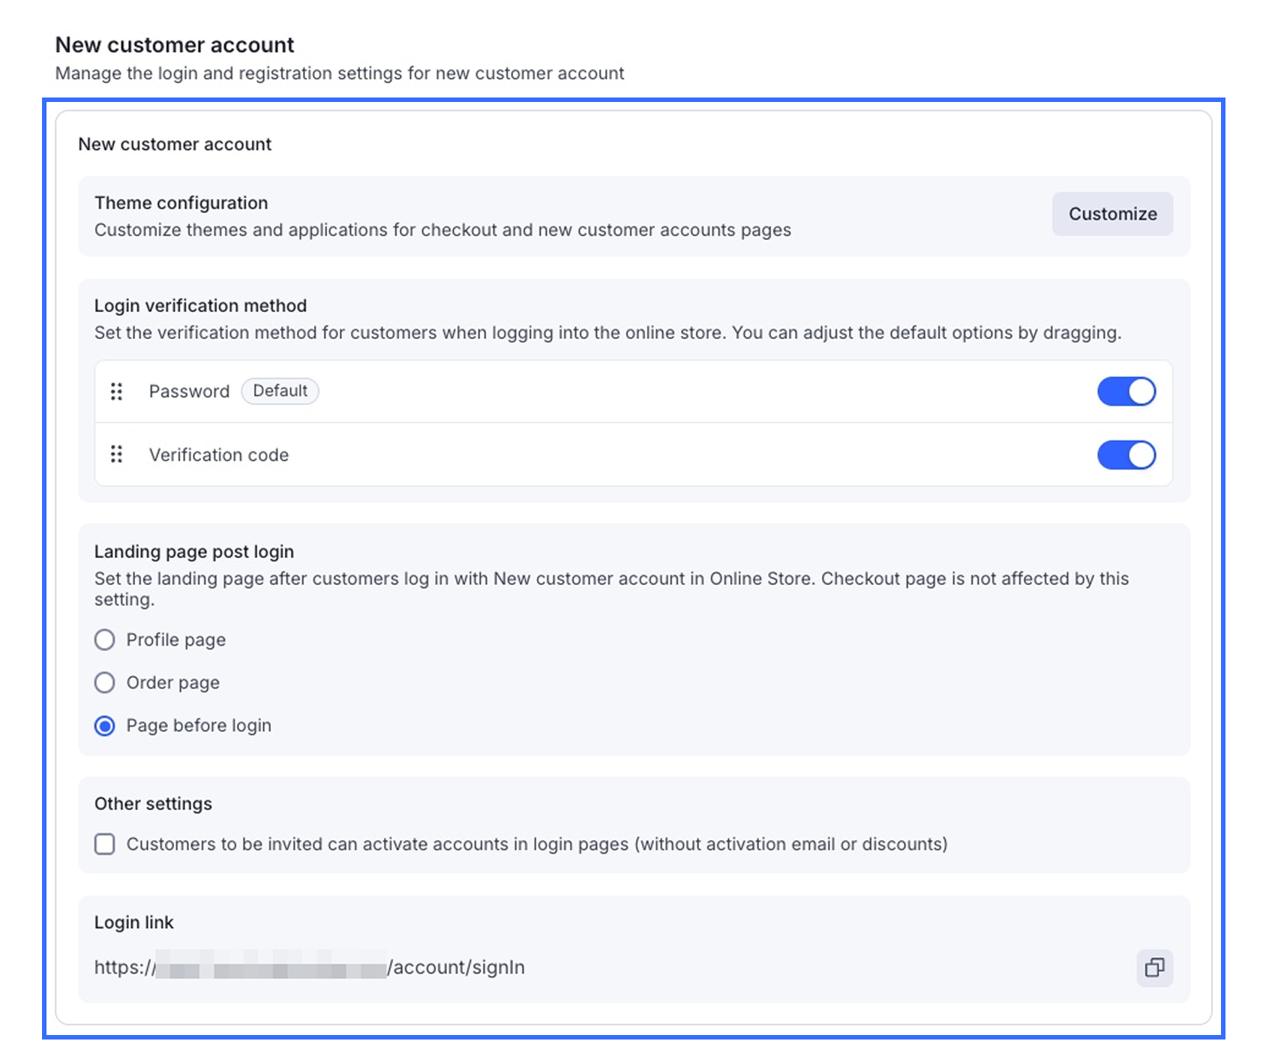Click the Login verification method heading
Screen dimensions: 1275x1059
200,306
